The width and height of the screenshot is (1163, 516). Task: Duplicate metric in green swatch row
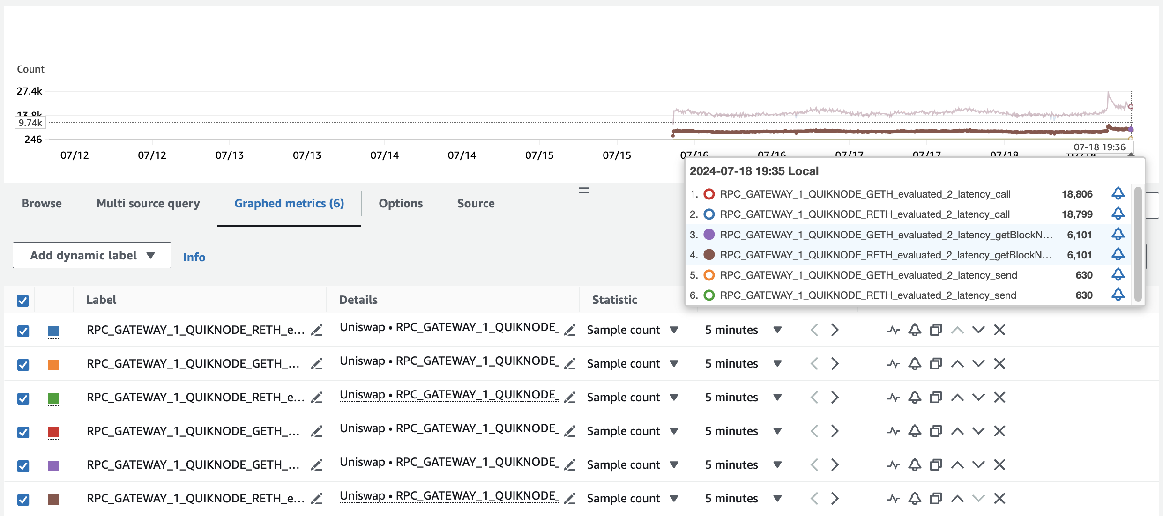936,398
